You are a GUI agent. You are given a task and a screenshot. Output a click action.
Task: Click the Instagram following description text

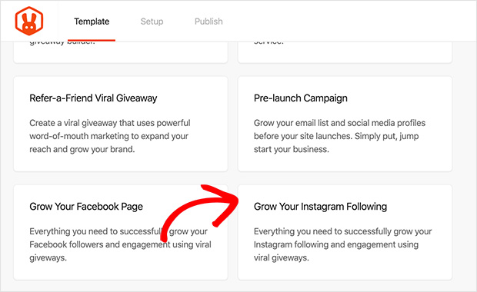point(343,244)
